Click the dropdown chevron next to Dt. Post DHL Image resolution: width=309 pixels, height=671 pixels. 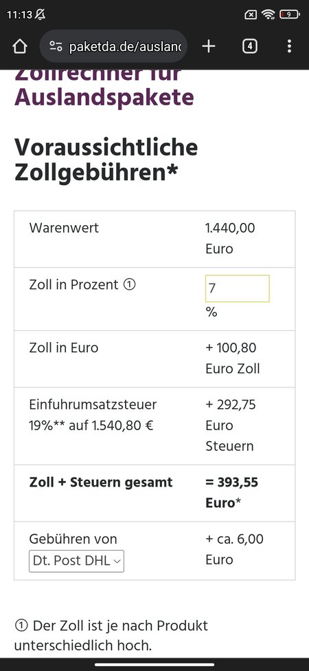[x=117, y=562]
